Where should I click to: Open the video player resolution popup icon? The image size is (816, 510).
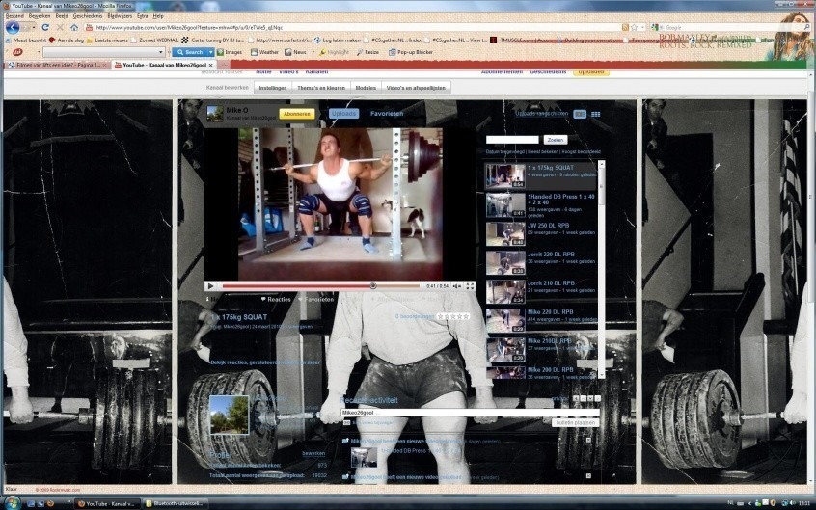coord(457,286)
